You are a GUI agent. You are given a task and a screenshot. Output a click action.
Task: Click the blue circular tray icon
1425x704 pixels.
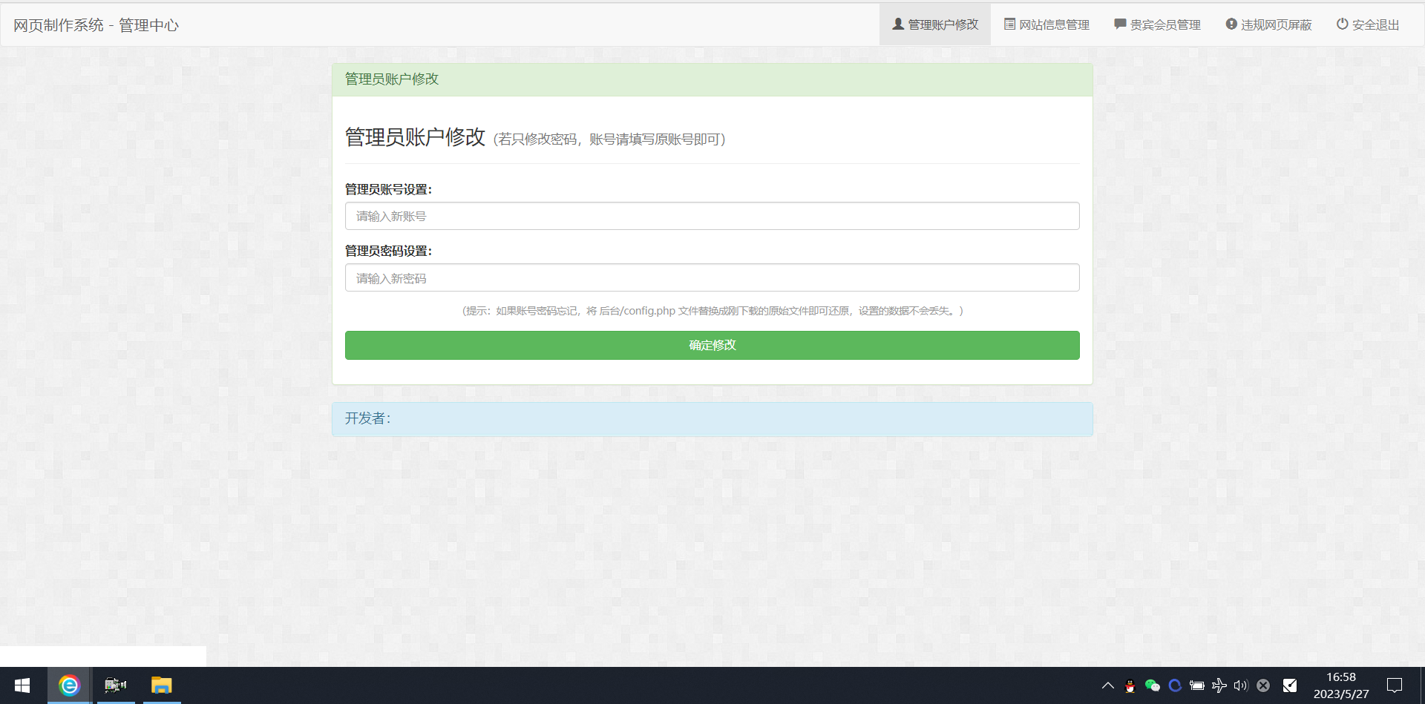(x=1174, y=685)
